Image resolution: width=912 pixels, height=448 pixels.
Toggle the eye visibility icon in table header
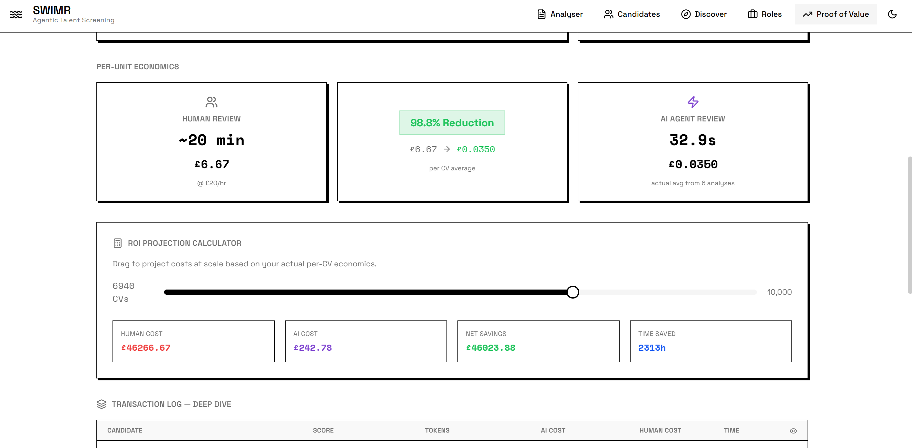pyautogui.click(x=793, y=431)
